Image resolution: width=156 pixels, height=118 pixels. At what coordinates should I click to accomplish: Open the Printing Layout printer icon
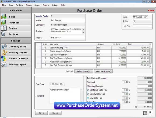pyautogui.click(x=4, y=64)
